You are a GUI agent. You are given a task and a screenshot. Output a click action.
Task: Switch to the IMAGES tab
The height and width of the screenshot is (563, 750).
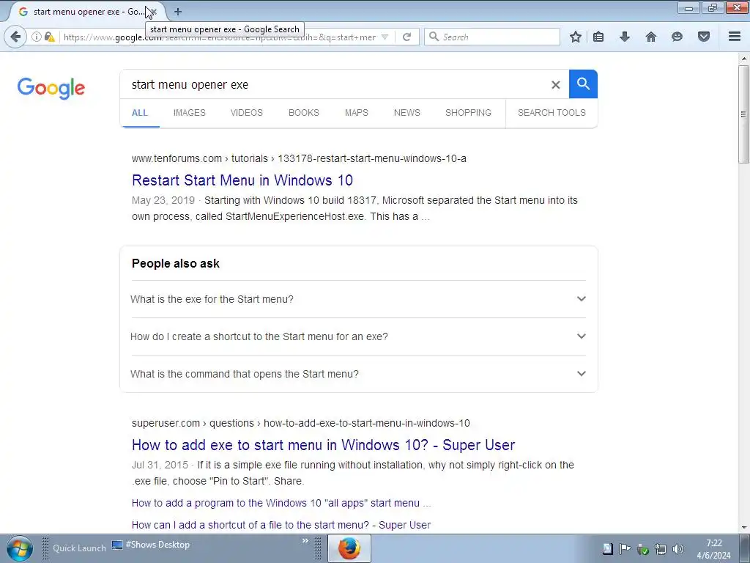(x=190, y=113)
